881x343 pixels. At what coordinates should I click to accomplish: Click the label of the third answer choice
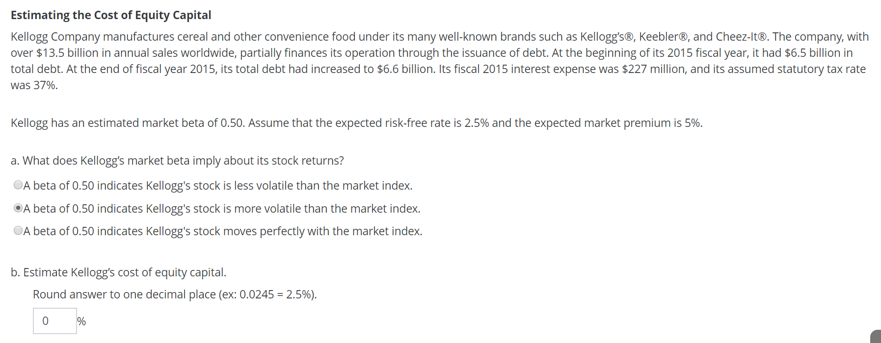pyautogui.click(x=223, y=230)
